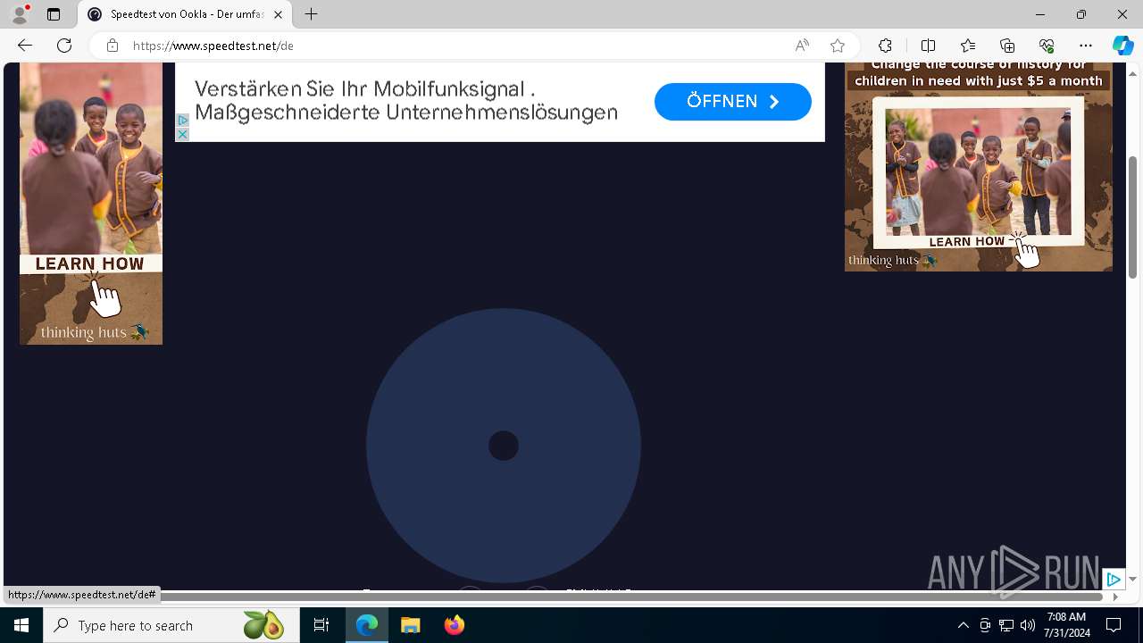Open the Windows Start menu
Screen dimensions: 1143x643
point(21,625)
